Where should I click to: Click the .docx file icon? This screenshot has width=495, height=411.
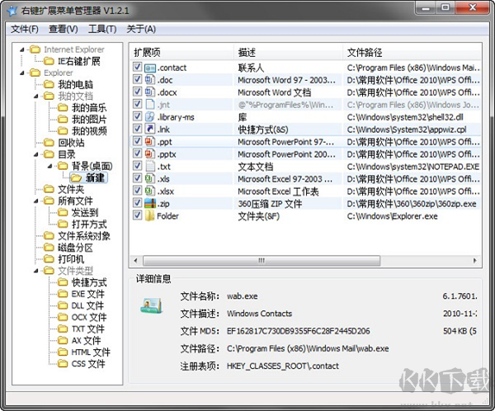pos(149,92)
